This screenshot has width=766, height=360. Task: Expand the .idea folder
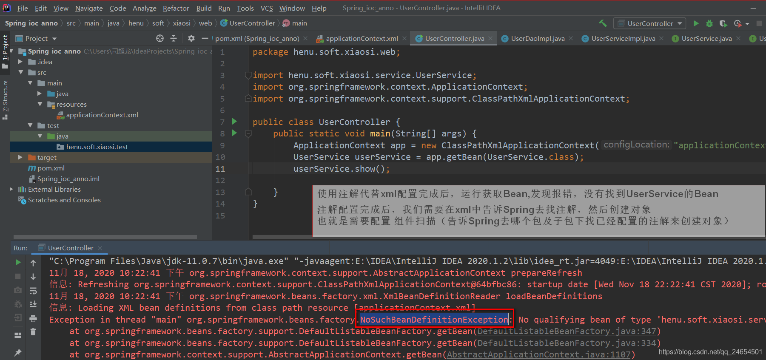[20, 62]
